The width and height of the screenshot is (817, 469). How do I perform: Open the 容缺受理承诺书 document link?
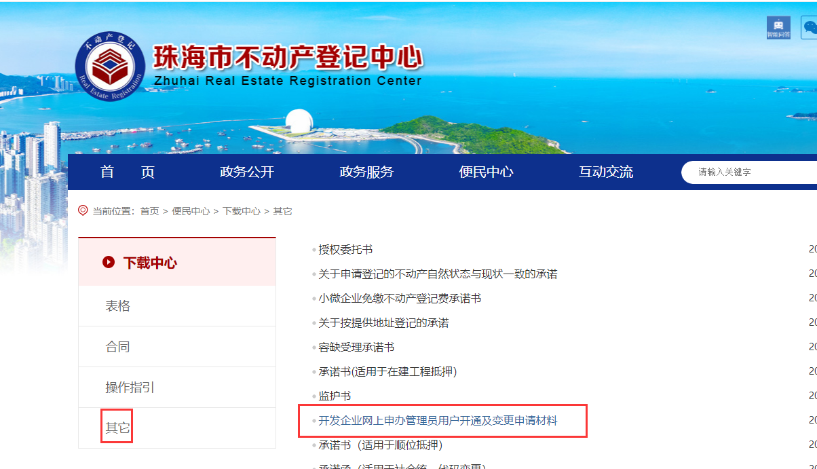click(356, 348)
